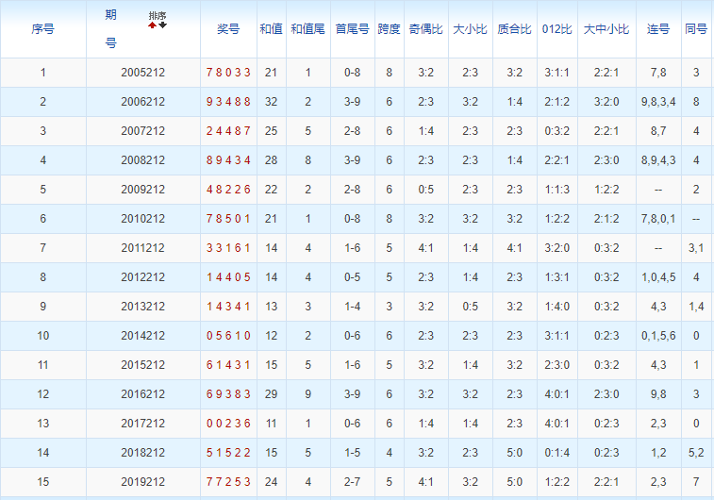Viewport: 714px width, 500px height.
Task: Click the 奖号 column header
Action: tap(228, 29)
